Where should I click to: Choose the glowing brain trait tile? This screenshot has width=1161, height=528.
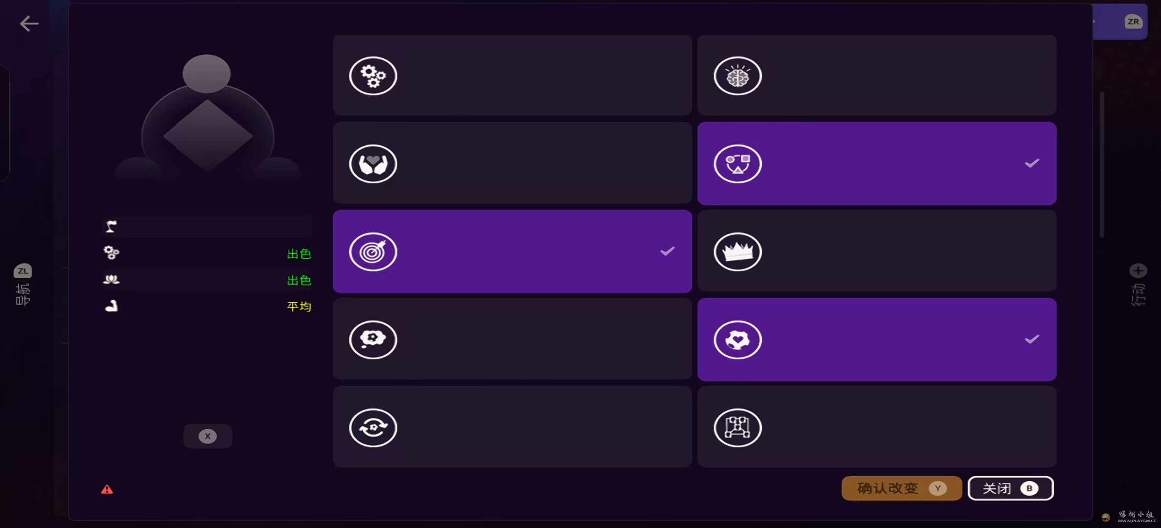click(877, 75)
